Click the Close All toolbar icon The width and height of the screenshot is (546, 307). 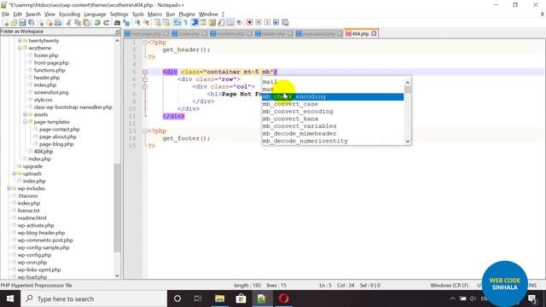[x=49, y=23]
